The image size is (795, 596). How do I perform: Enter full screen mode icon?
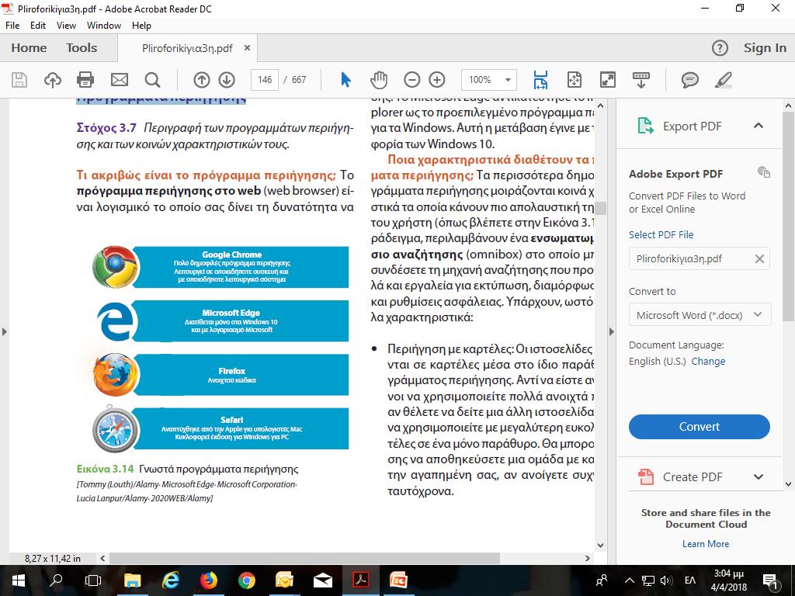[x=607, y=80]
